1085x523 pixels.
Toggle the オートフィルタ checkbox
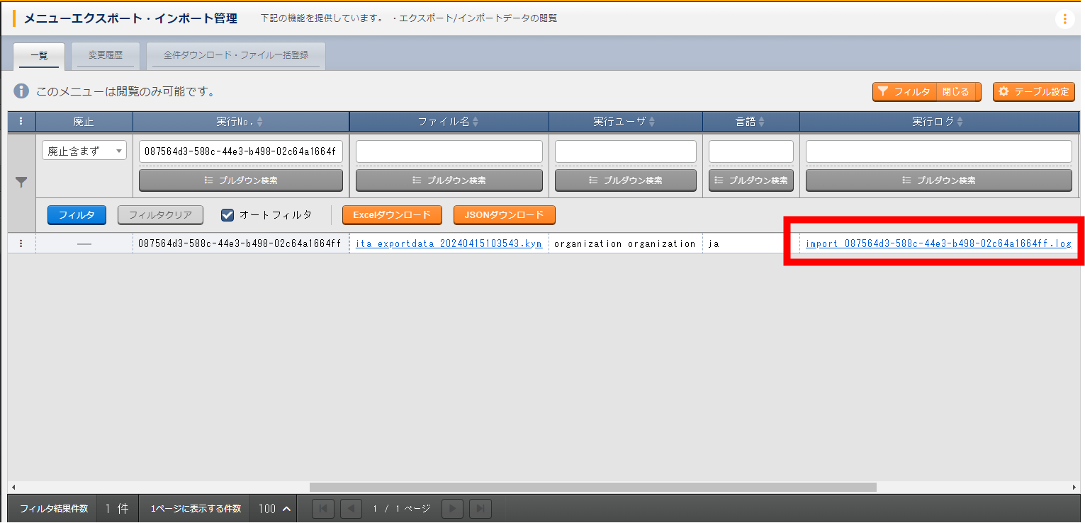227,214
